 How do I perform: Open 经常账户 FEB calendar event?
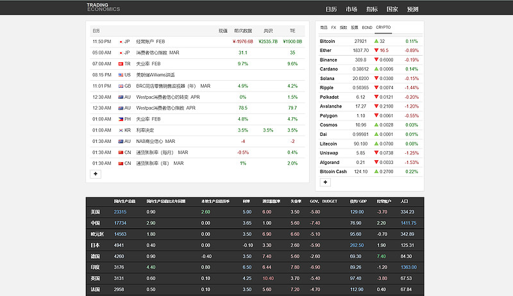[151, 42]
